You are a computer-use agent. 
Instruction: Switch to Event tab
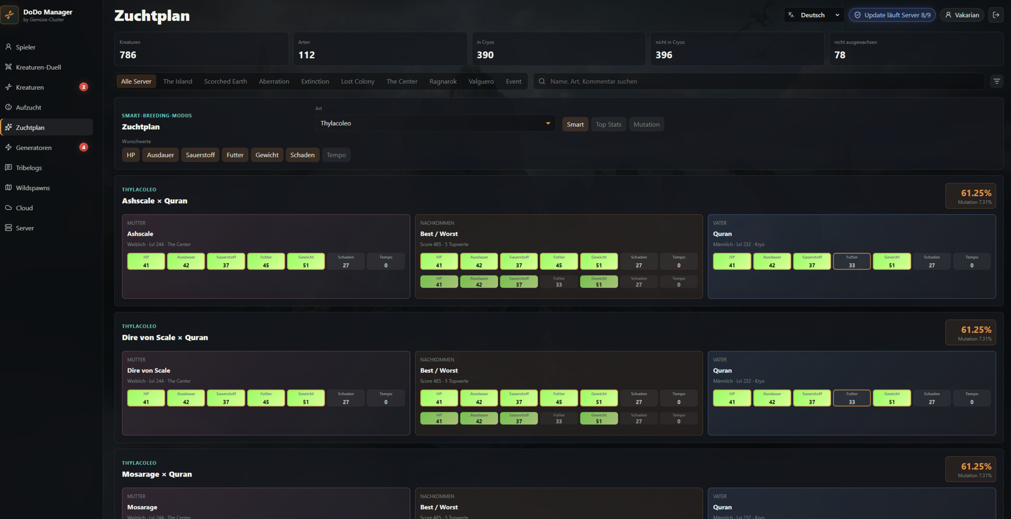pyautogui.click(x=513, y=81)
